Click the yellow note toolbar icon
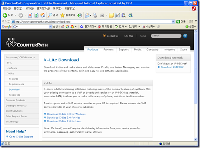Screen dimensions: 200x148 click(111, 15)
